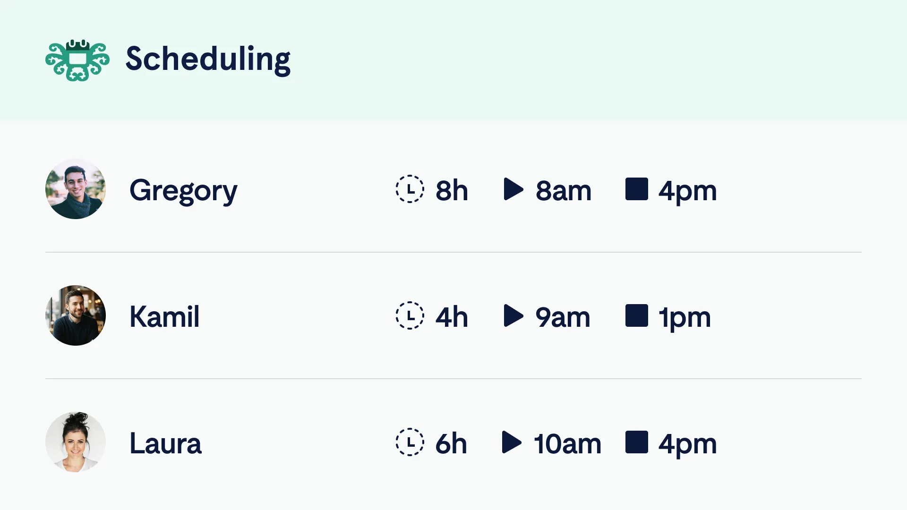Viewport: 907px width, 510px height.
Task: Click the stop square icon in Gregory's row
Action: (636, 189)
